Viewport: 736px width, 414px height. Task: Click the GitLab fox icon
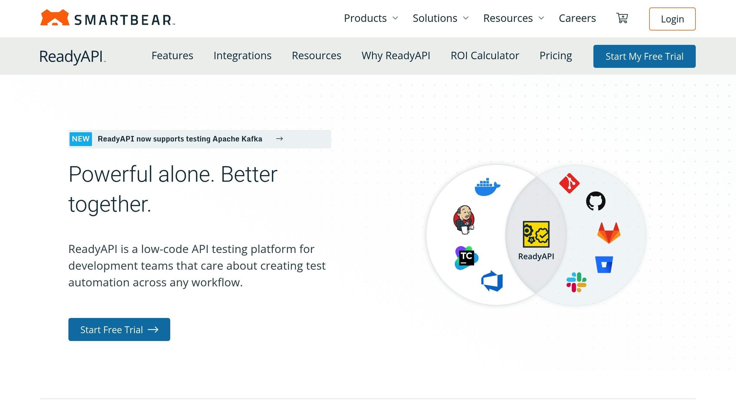(x=609, y=233)
